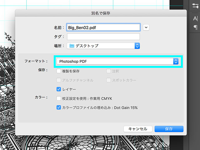Open the 場所 デスクトップ location dropdown
Image resolution: width=200 pixels, height=150 pixels.
(103, 46)
